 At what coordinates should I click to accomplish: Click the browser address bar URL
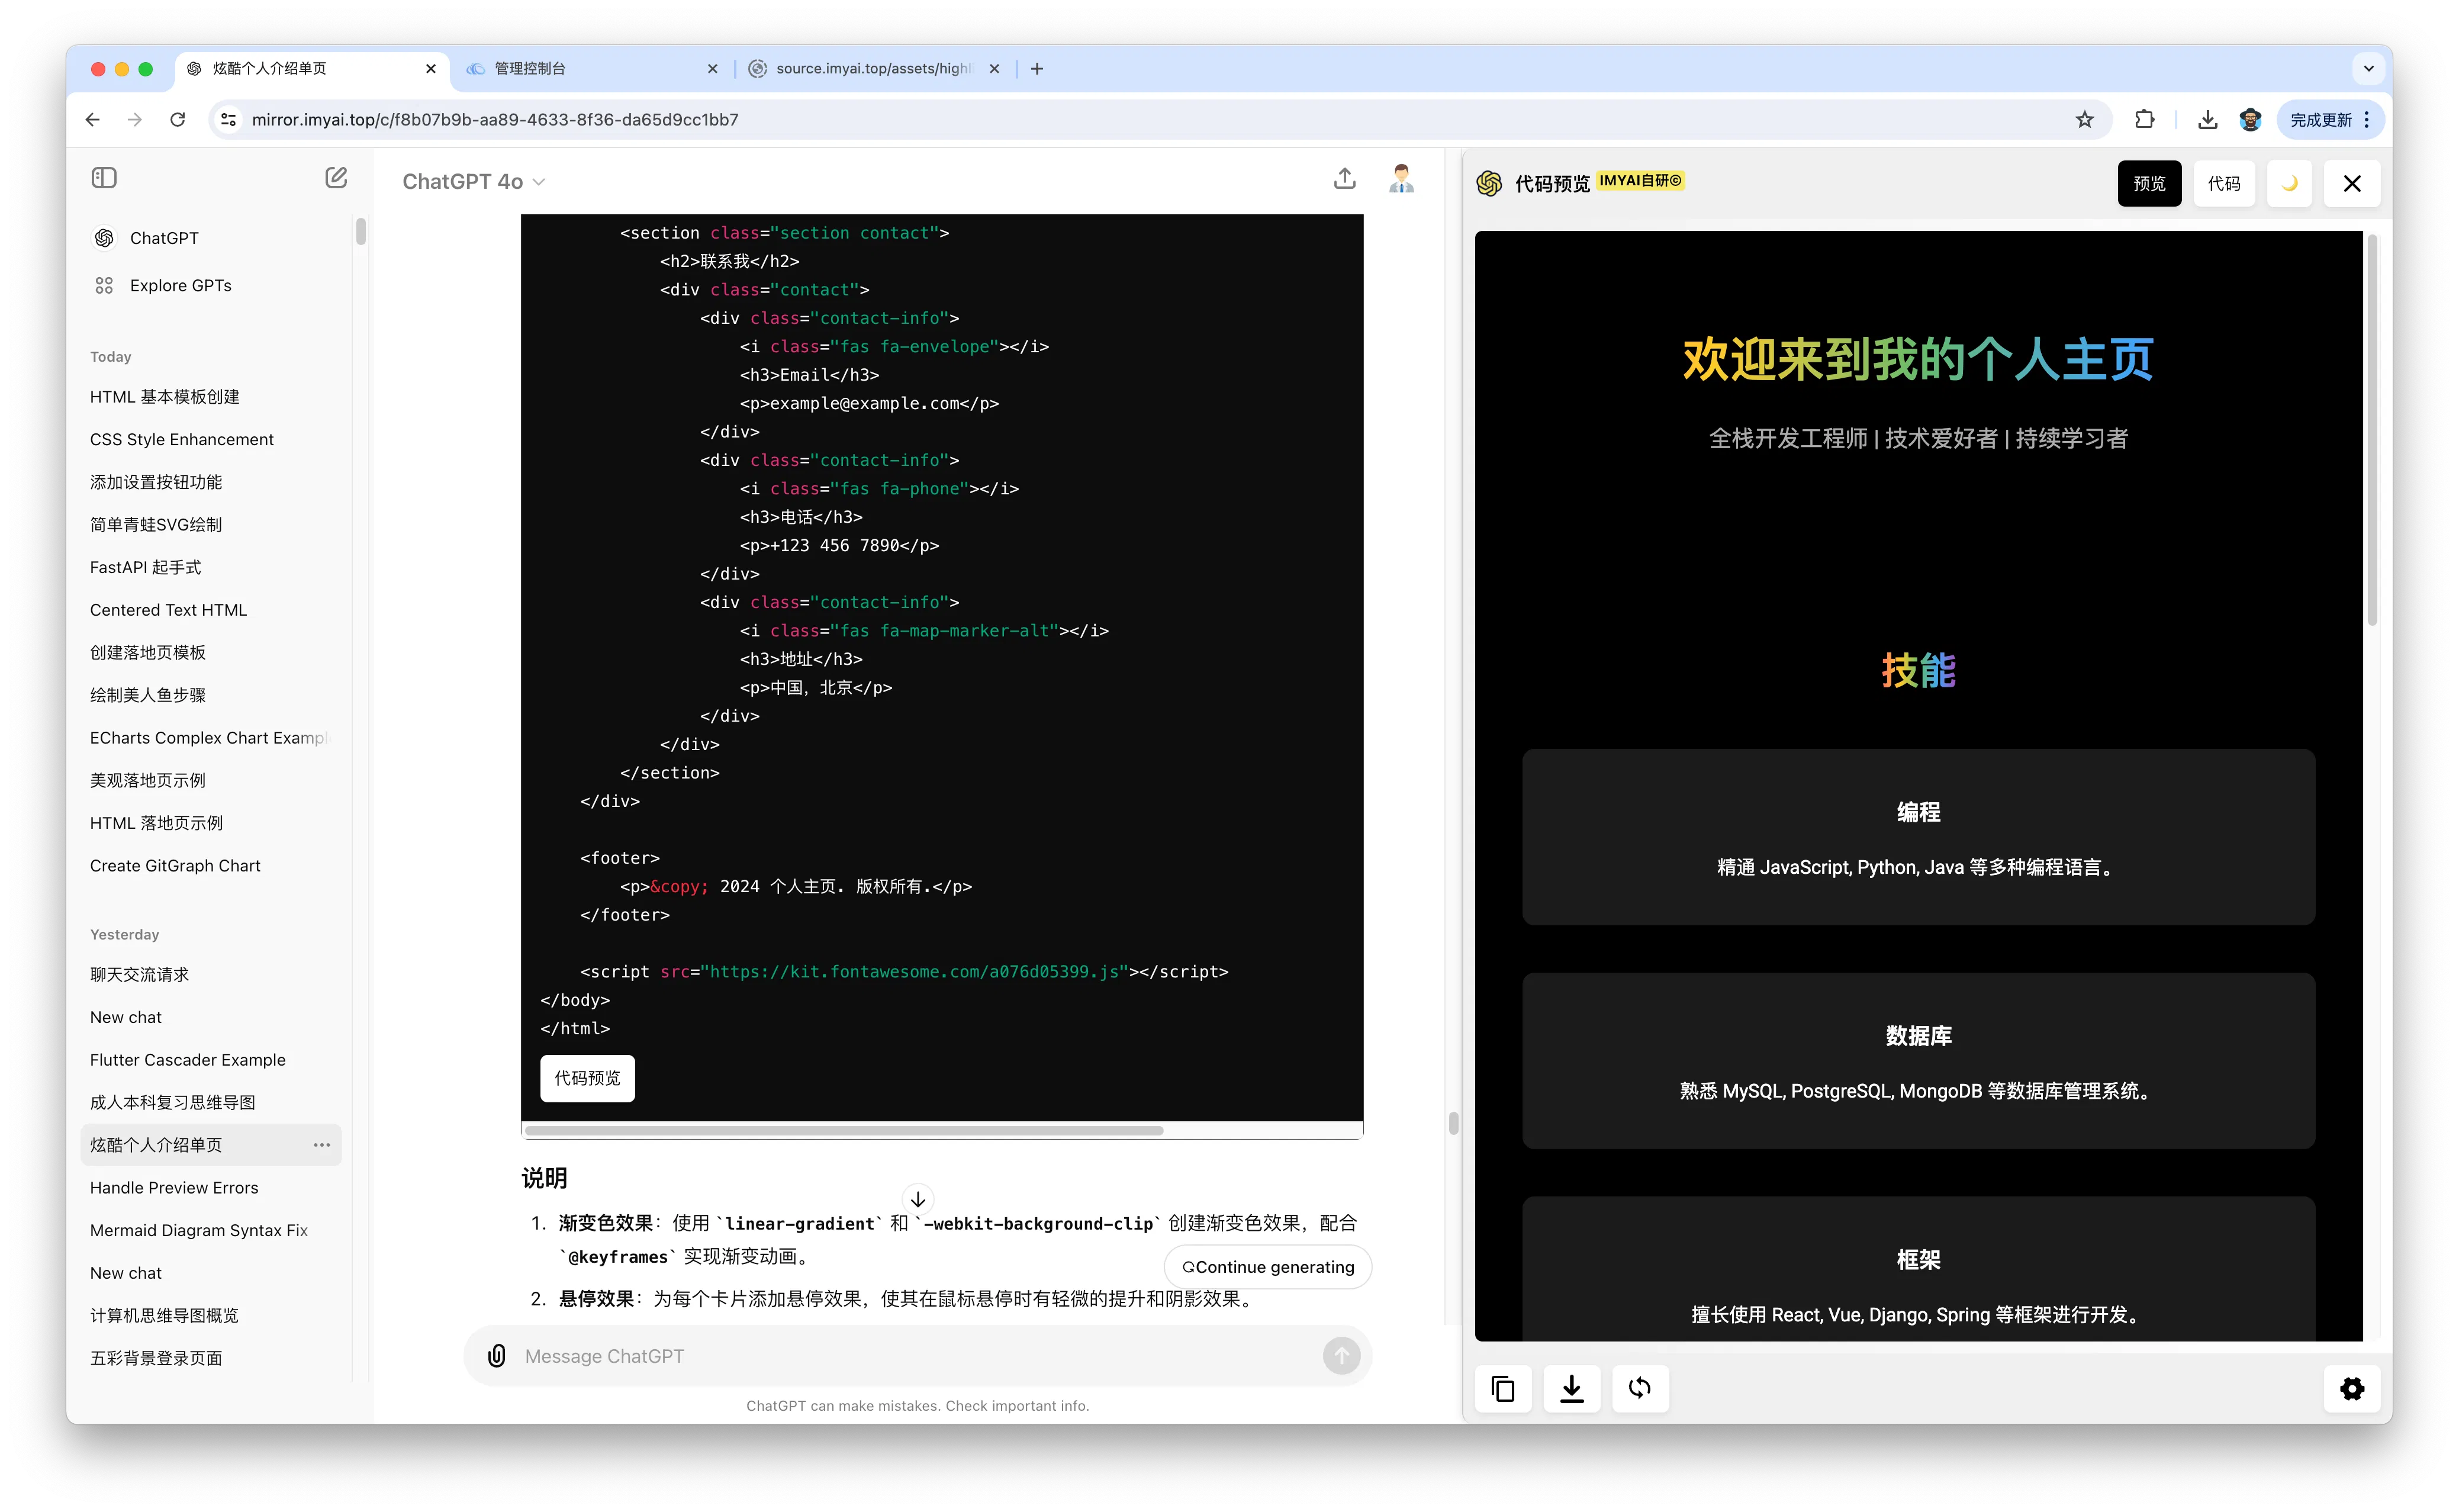[495, 120]
